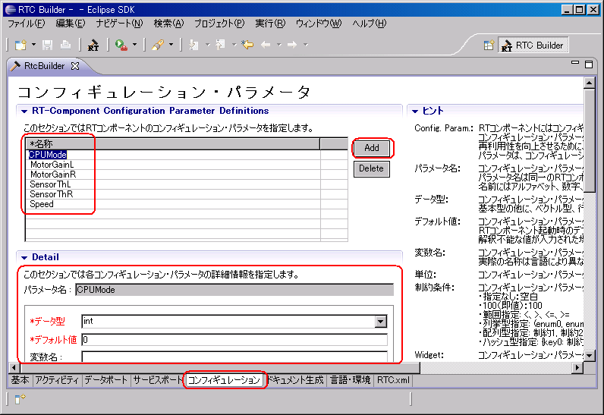This screenshot has height=415, width=604.
Task: Collapse the RT-Component Configuration Parameter Definitions section
Action: [x=24, y=112]
